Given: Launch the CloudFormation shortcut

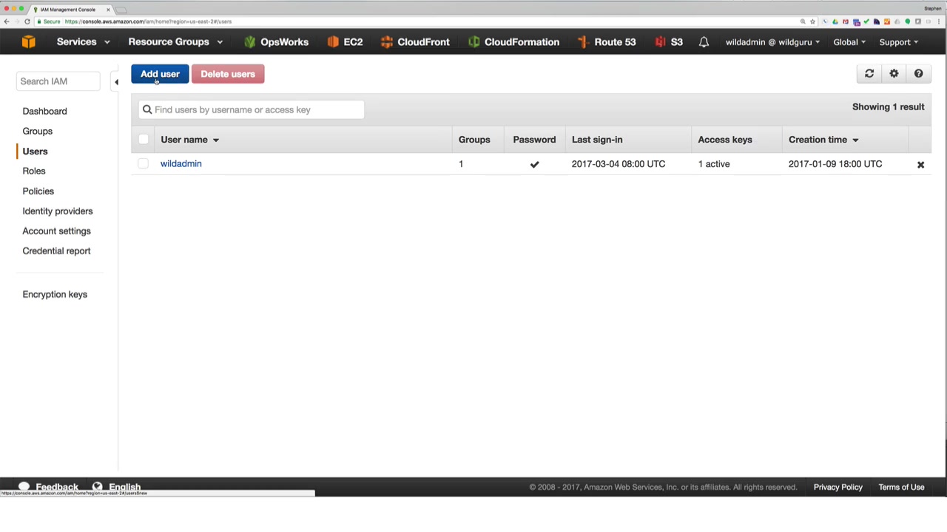Looking at the screenshot, I should point(513,42).
